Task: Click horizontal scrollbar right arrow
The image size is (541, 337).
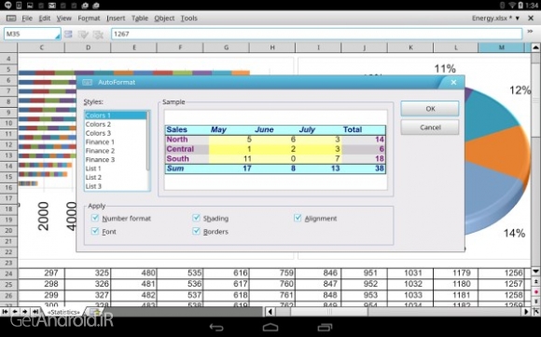Action: coord(526,312)
